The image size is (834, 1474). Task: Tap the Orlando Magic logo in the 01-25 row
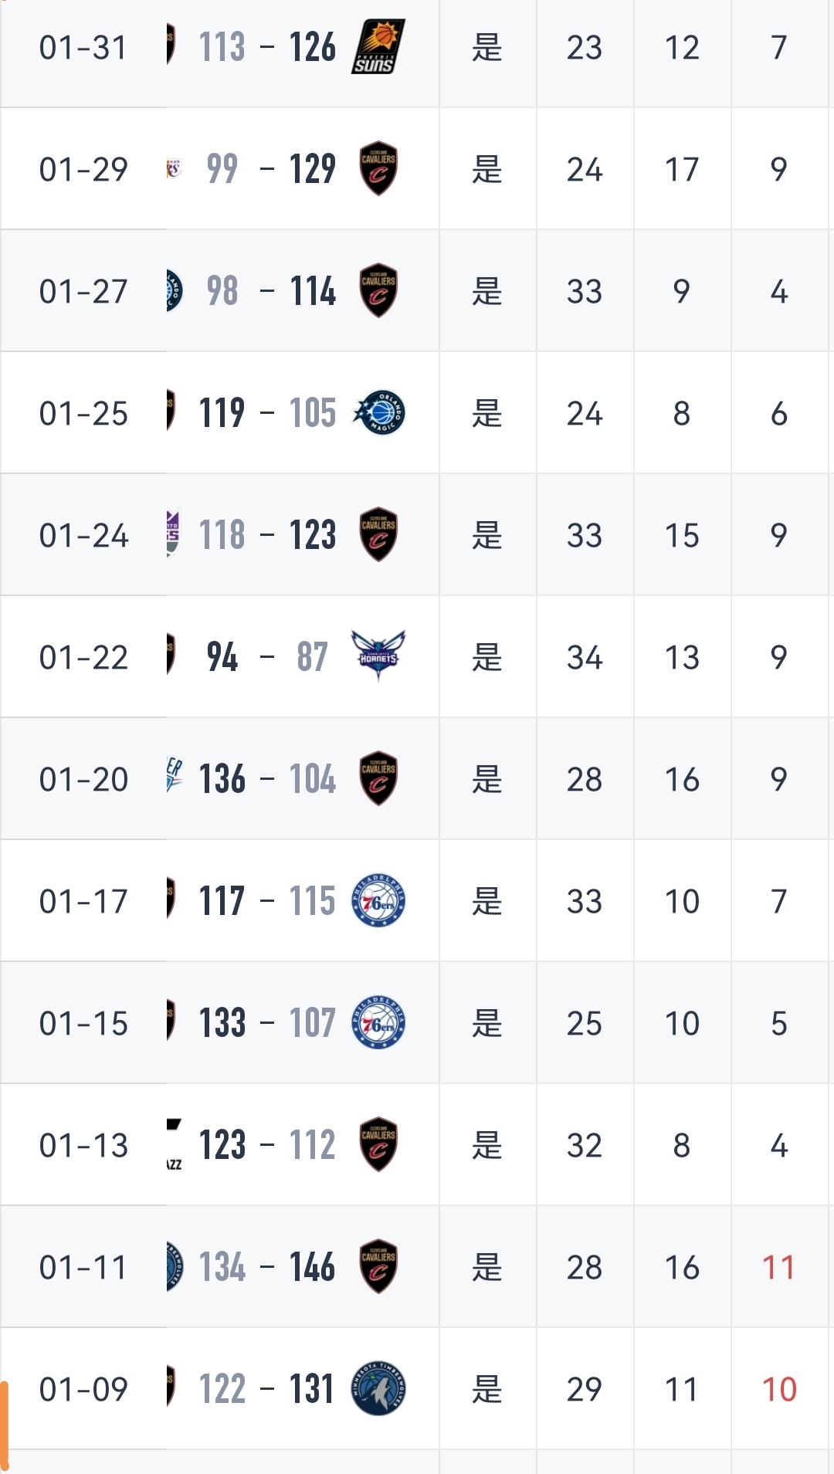coord(378,413)
